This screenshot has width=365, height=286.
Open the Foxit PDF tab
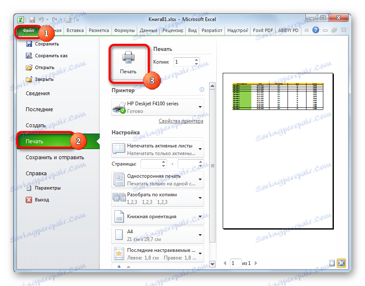(x=263, y=30)
